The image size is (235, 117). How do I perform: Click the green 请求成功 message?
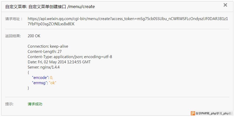pyautogui.click(x=35, y=104)
